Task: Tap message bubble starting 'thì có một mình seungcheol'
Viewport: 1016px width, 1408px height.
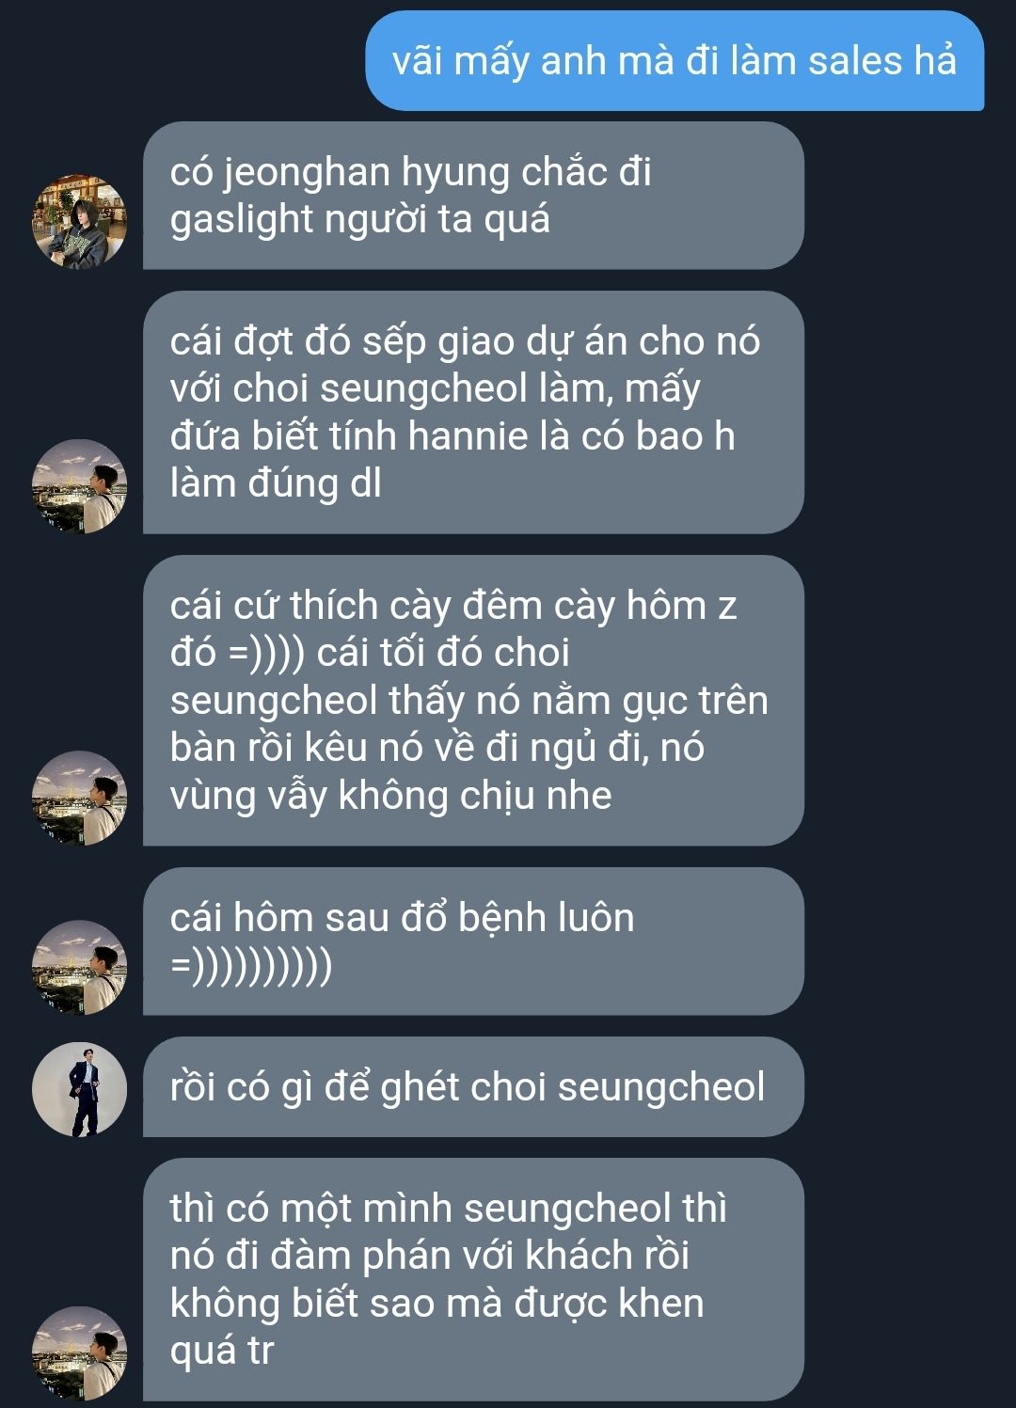Action: pyautogui.click(x=473, y=1279)
